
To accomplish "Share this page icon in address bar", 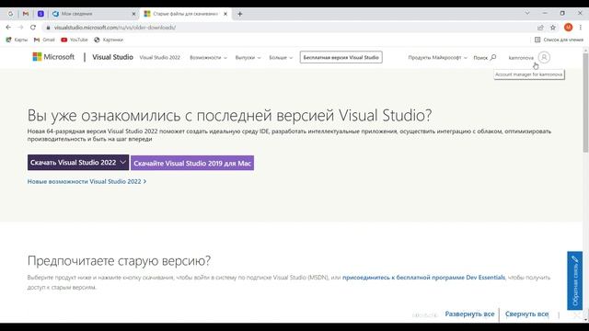I will pos(540,28).
